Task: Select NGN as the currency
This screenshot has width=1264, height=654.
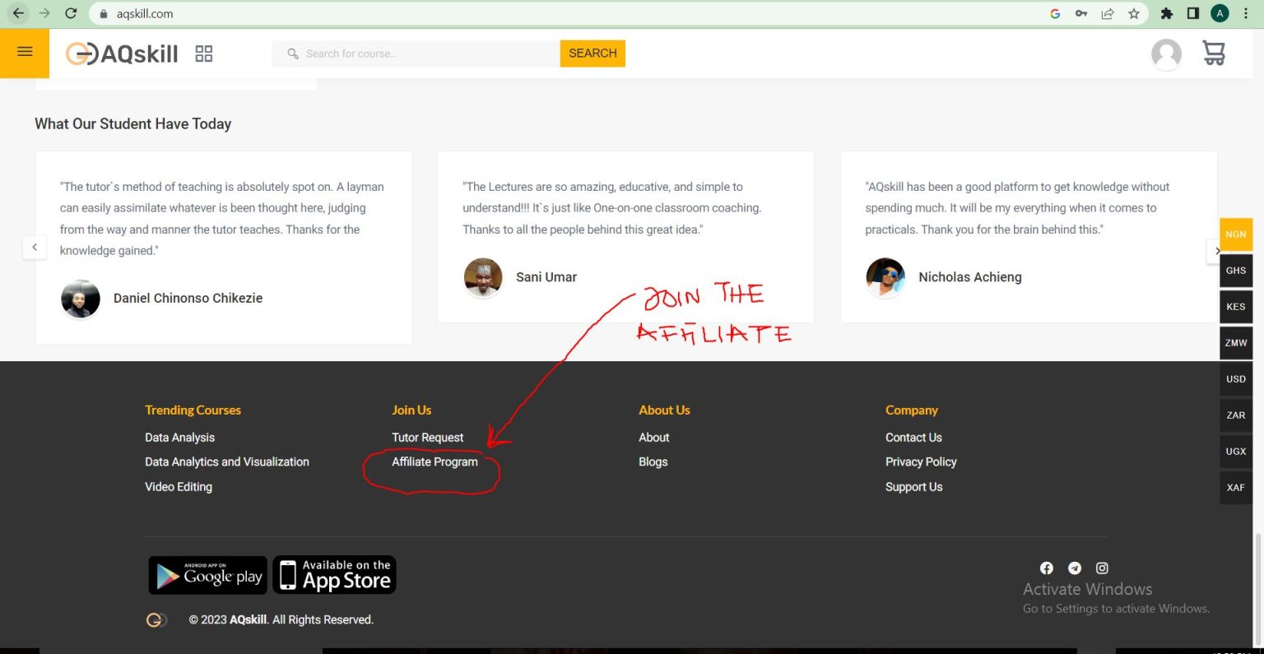Action: pos(1235,234)
